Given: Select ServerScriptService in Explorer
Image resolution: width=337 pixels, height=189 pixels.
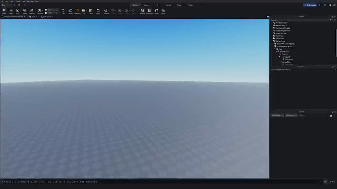Looking at the screenshot, I should tap(283, 31).
